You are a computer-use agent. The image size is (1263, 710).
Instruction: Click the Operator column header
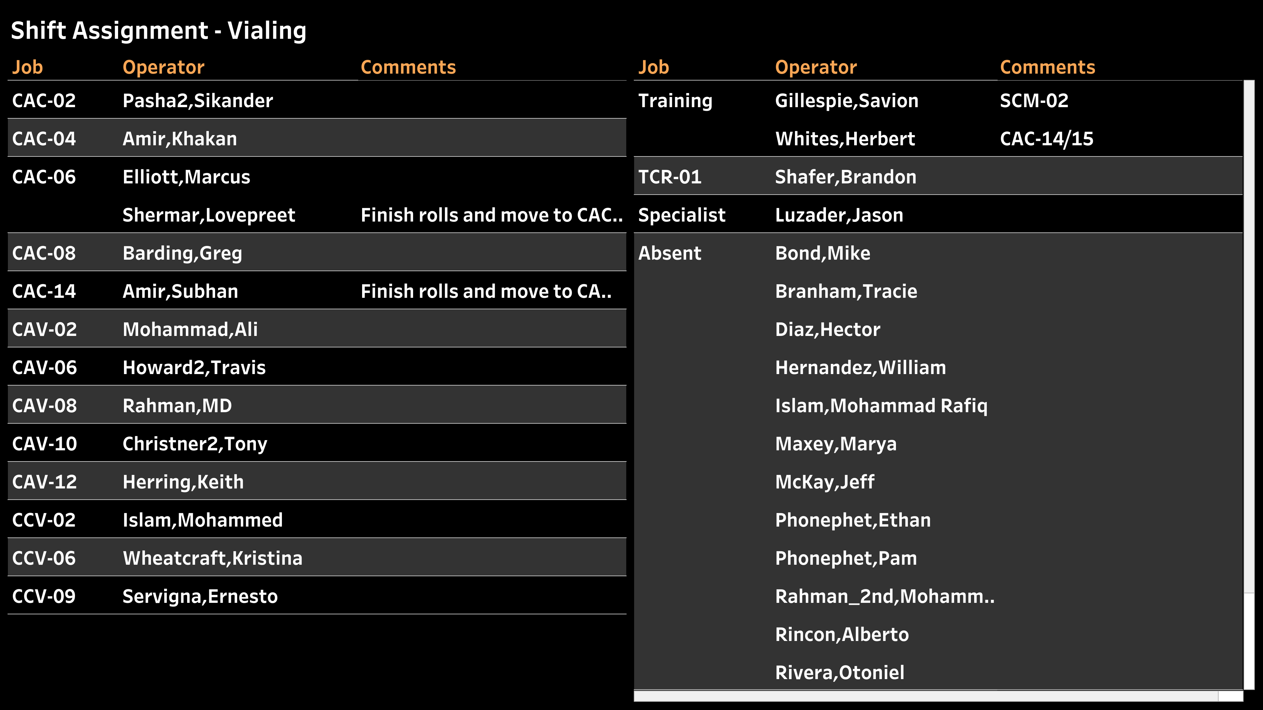click(163, 67)
